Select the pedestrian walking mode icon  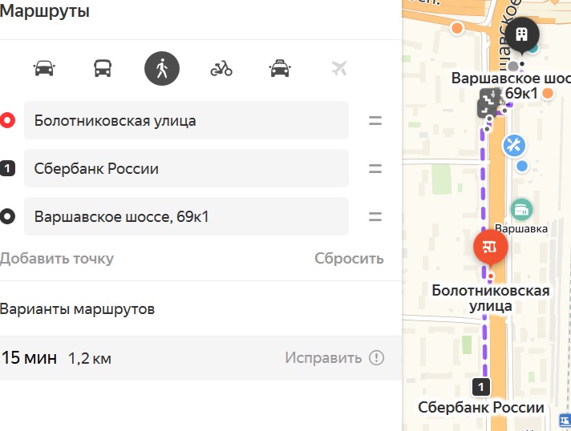tap(162, 68)
